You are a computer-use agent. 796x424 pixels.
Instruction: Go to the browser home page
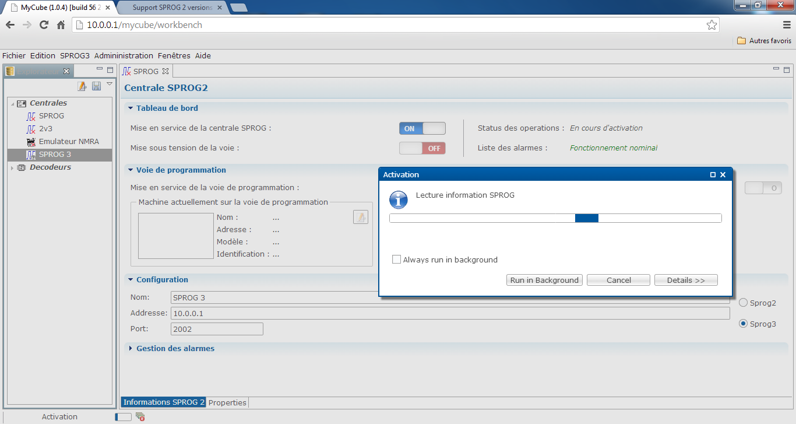pos(61,25)
